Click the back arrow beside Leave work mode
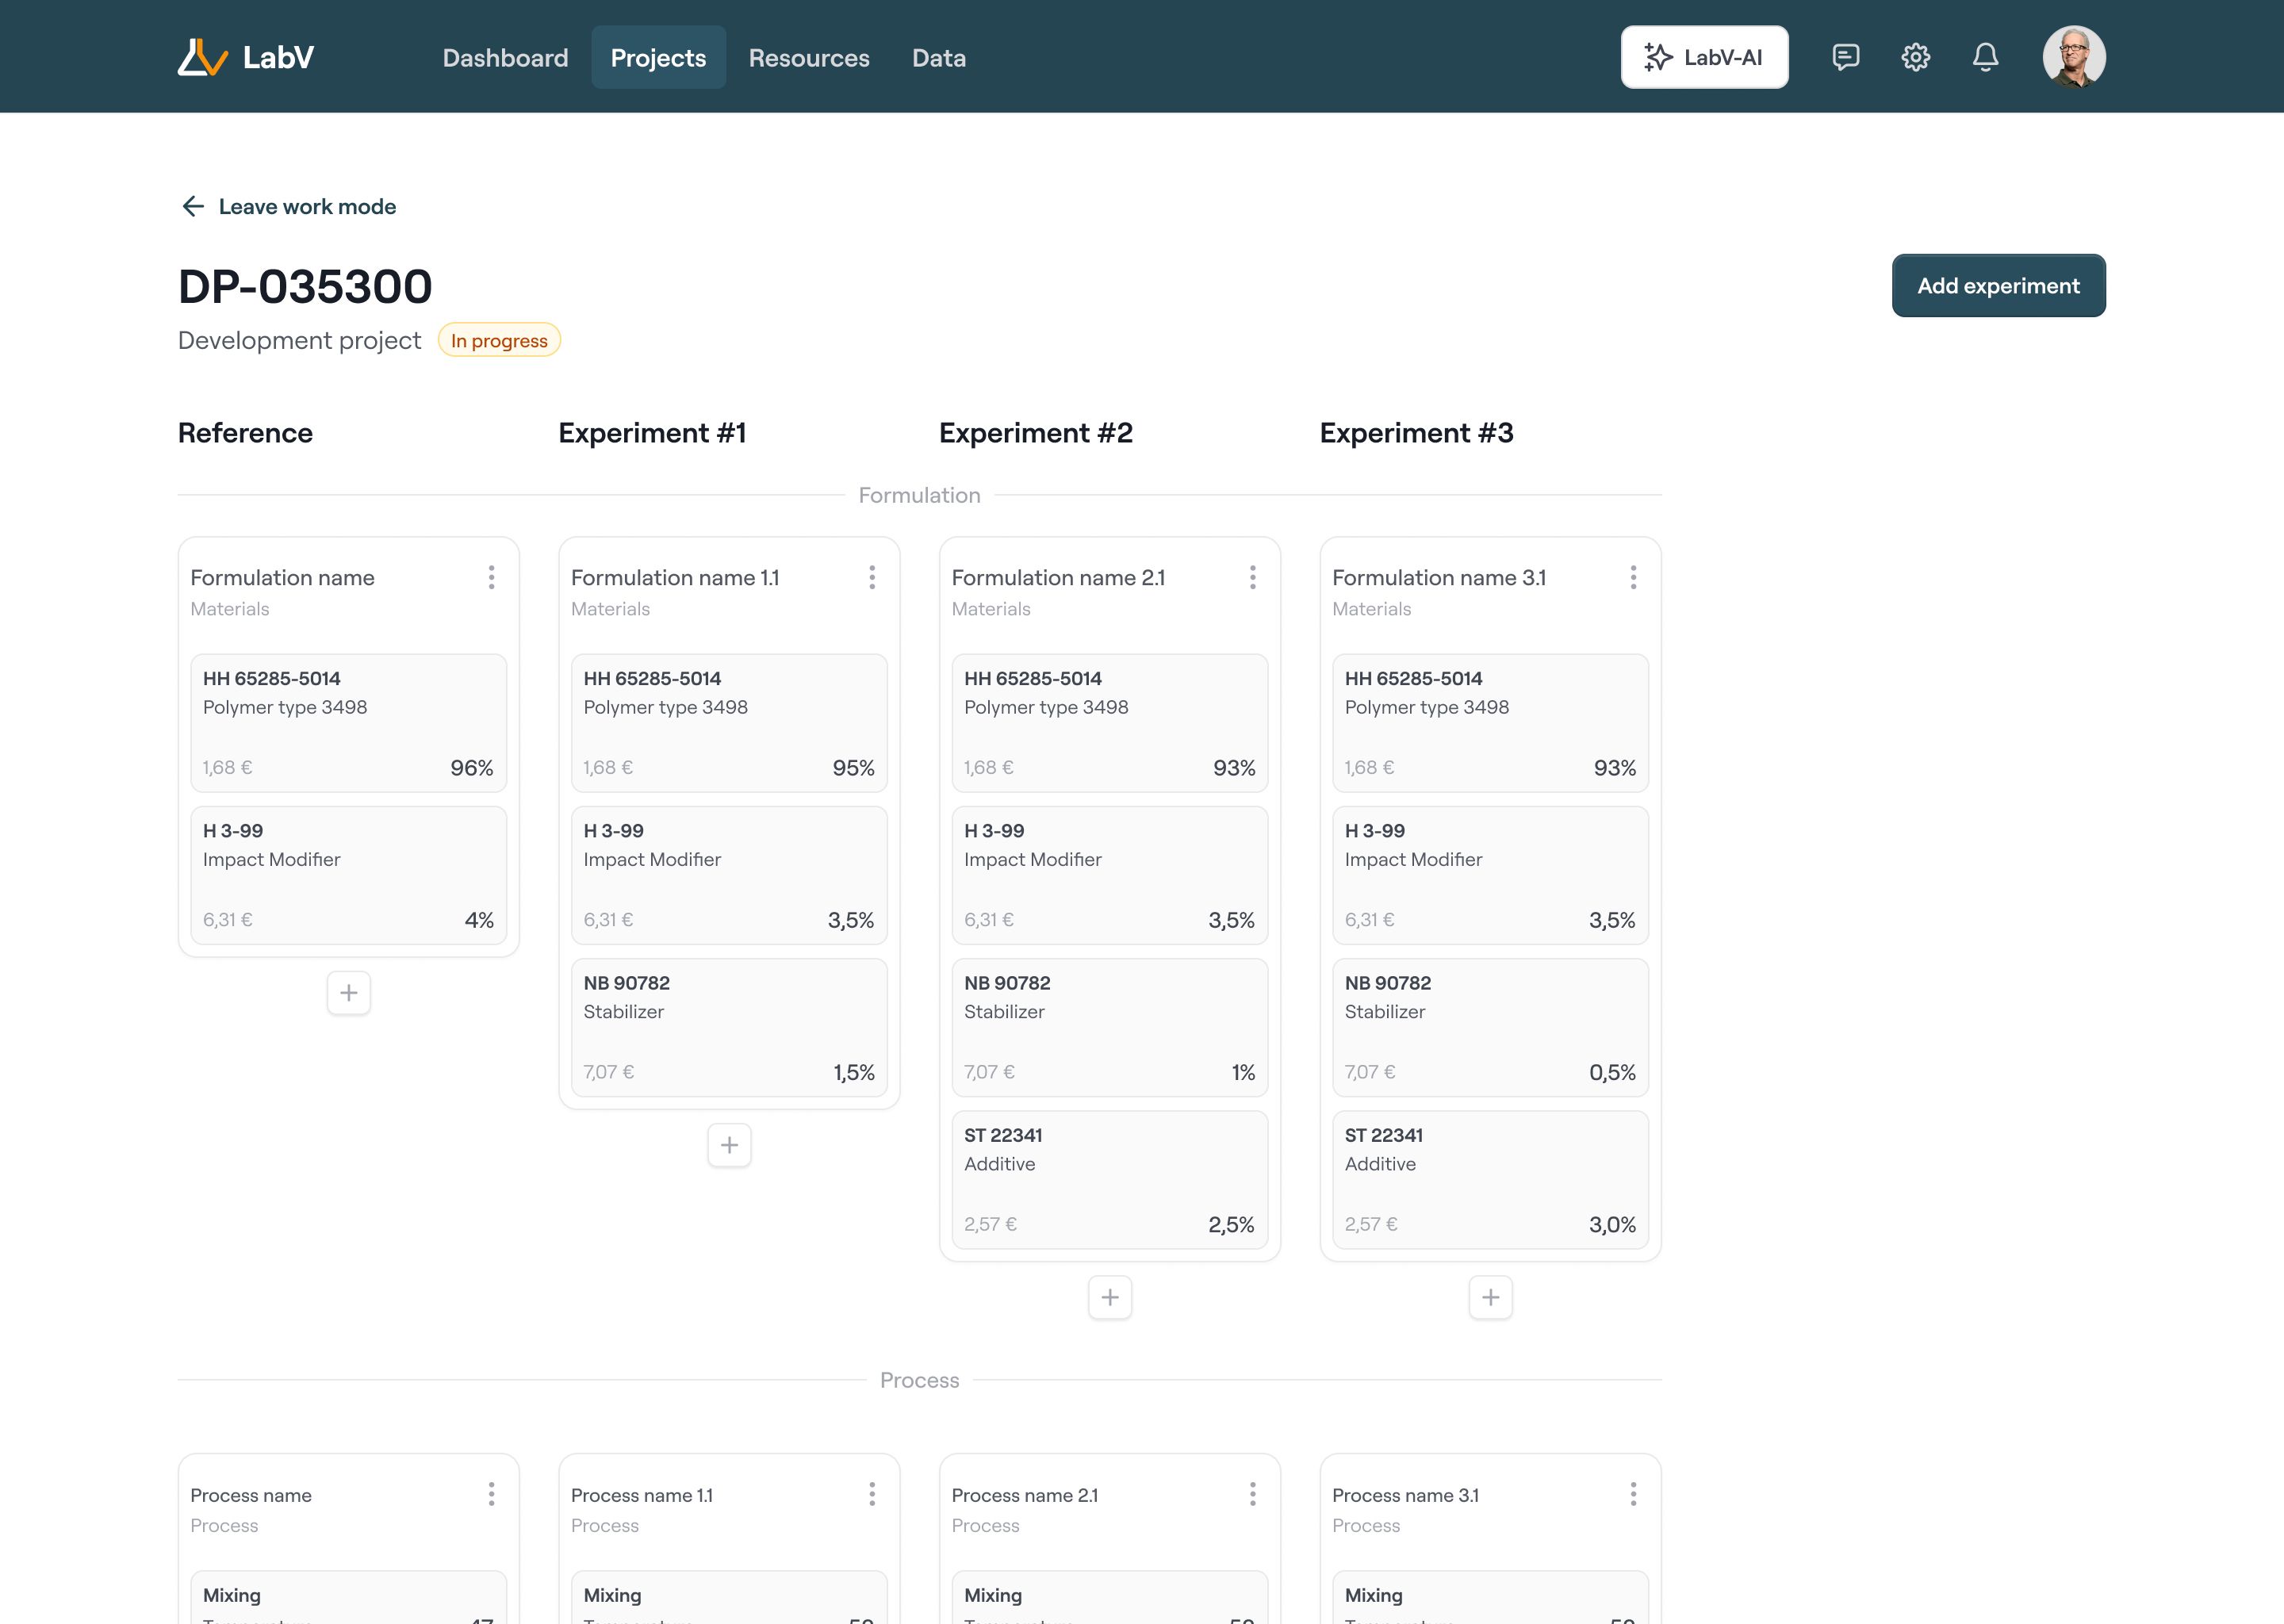The image size is (2284, 1624). [193, 206]
